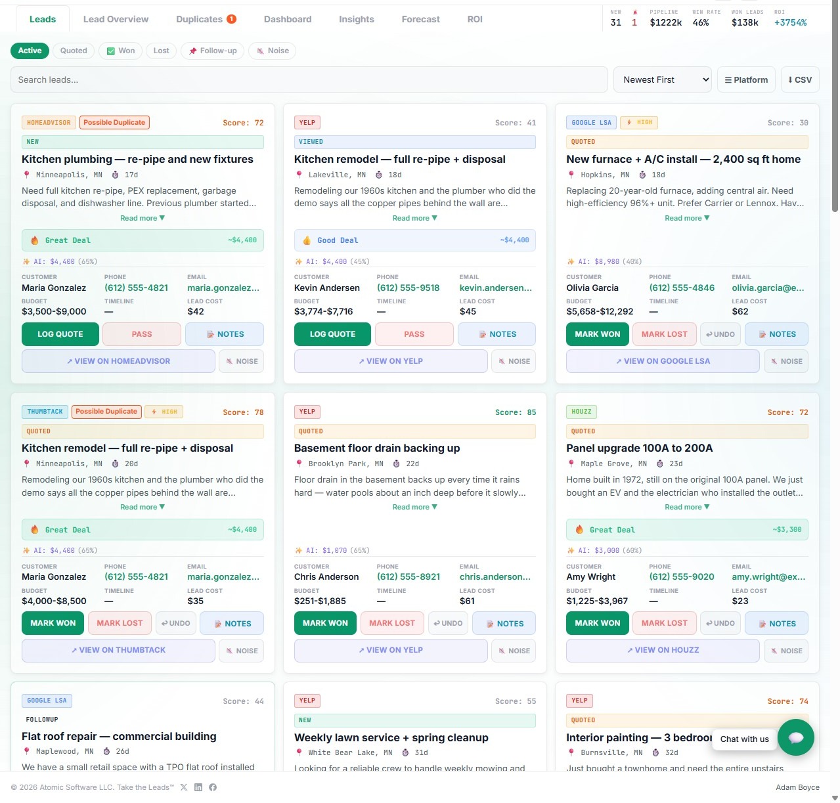Click the Search leads input field
The image size is (840, 803).
click(309, 79)
